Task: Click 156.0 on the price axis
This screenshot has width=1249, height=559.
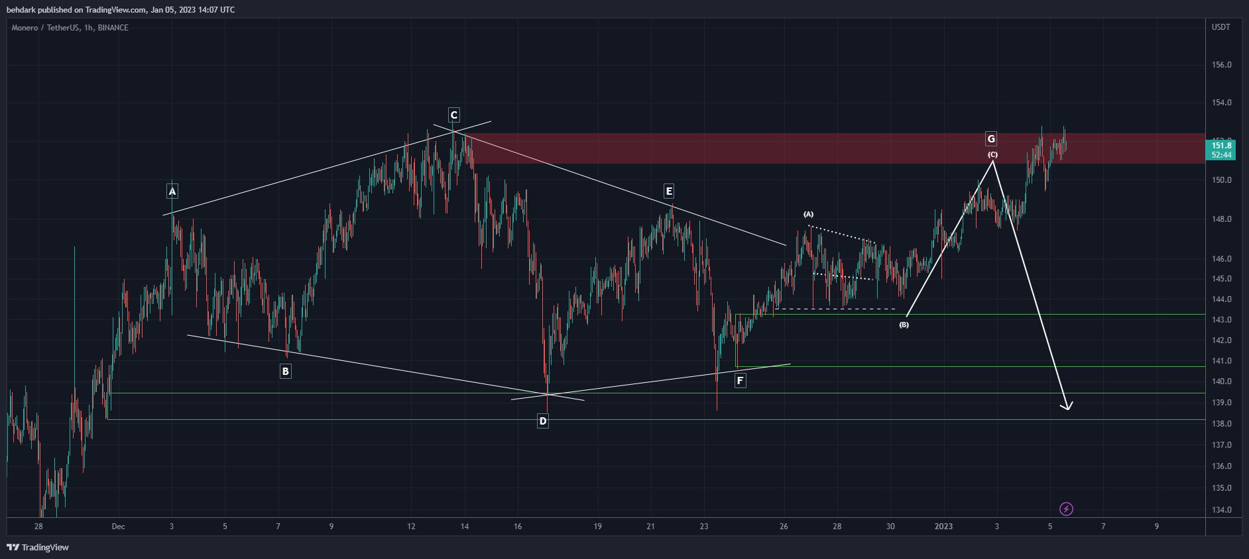Action: tap(1221, 65)
